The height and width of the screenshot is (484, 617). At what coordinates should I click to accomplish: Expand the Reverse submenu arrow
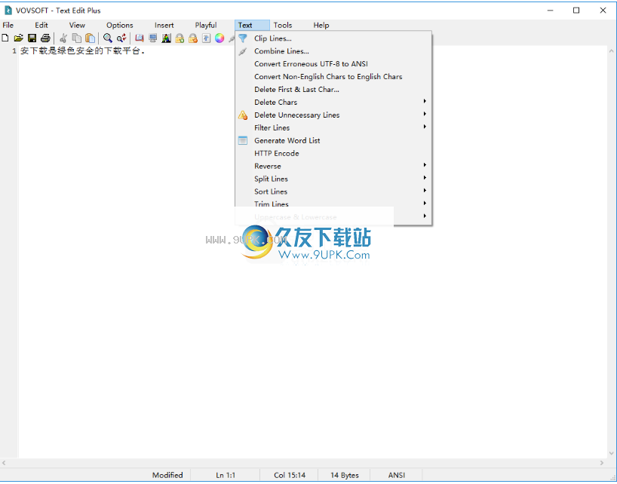[x=425, y=165]
